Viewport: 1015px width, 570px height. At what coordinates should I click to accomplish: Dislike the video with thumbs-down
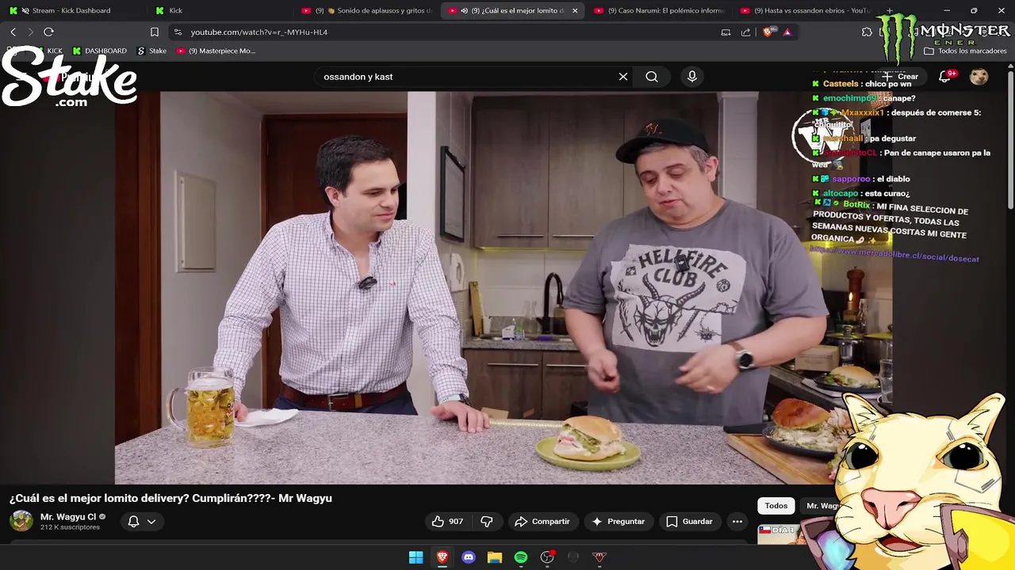(x=487, y=522)
